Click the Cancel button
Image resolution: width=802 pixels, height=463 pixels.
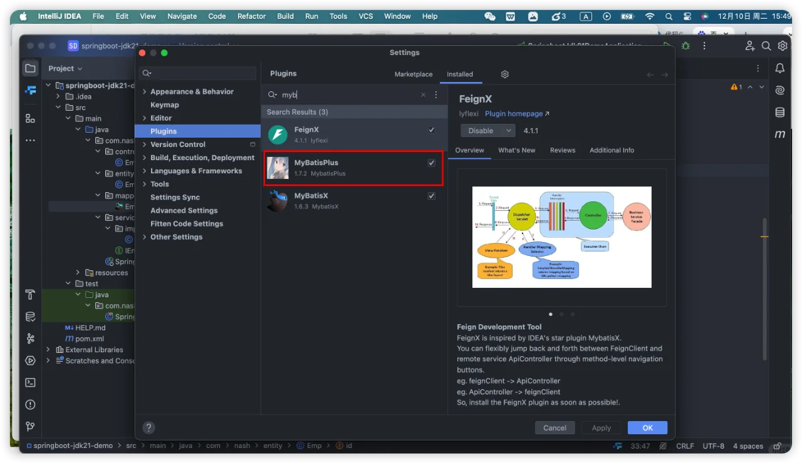point(555,428)
